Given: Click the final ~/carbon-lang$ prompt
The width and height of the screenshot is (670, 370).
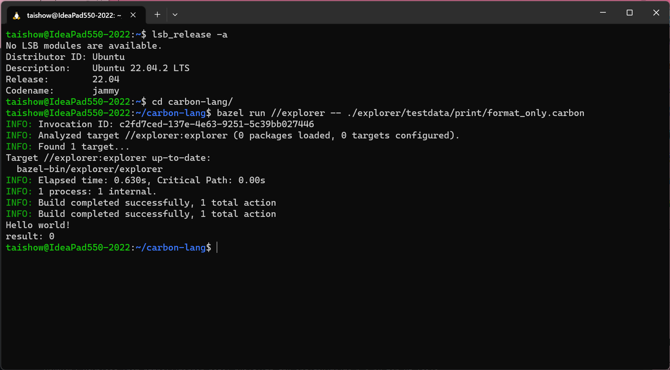Looking at the screenshot, I should click(109, 247).
